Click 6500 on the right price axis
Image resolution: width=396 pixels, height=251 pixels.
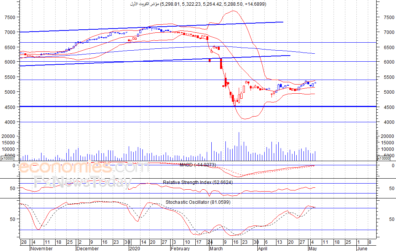(x=389, y=47)
